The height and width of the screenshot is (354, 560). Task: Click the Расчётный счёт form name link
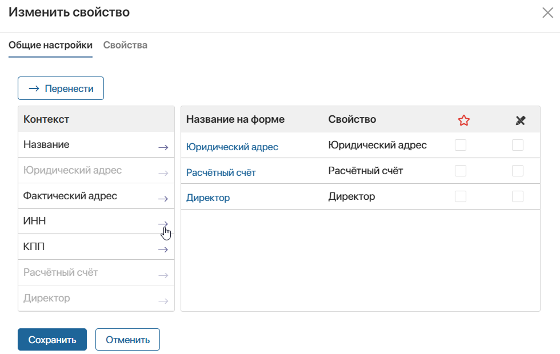tap(221, 172)
